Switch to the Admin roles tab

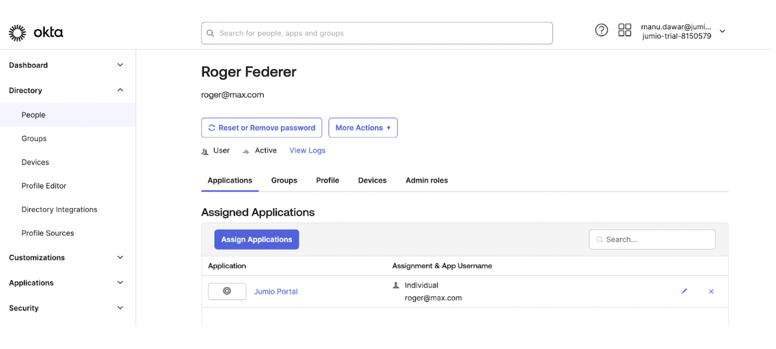pos(427,181)
